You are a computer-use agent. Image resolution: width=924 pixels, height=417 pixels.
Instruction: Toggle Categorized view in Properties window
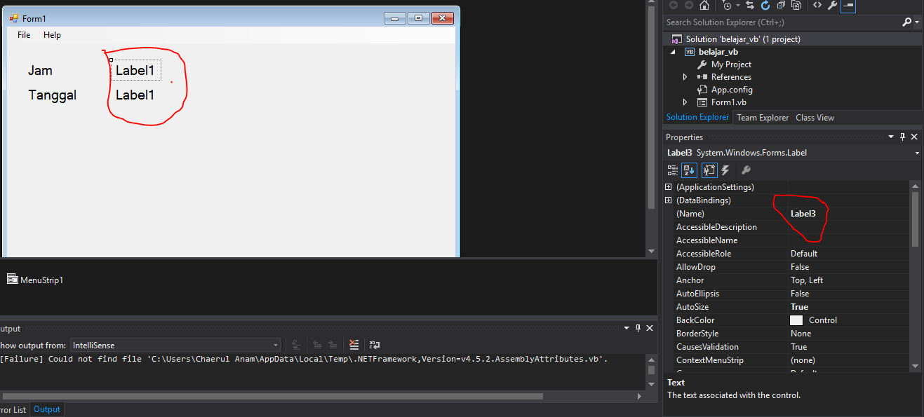pos(673,170)
